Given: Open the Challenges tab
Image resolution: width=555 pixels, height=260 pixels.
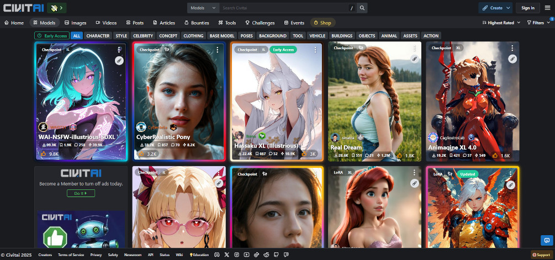Looking at the screenshot, I should tap(260, 23).
